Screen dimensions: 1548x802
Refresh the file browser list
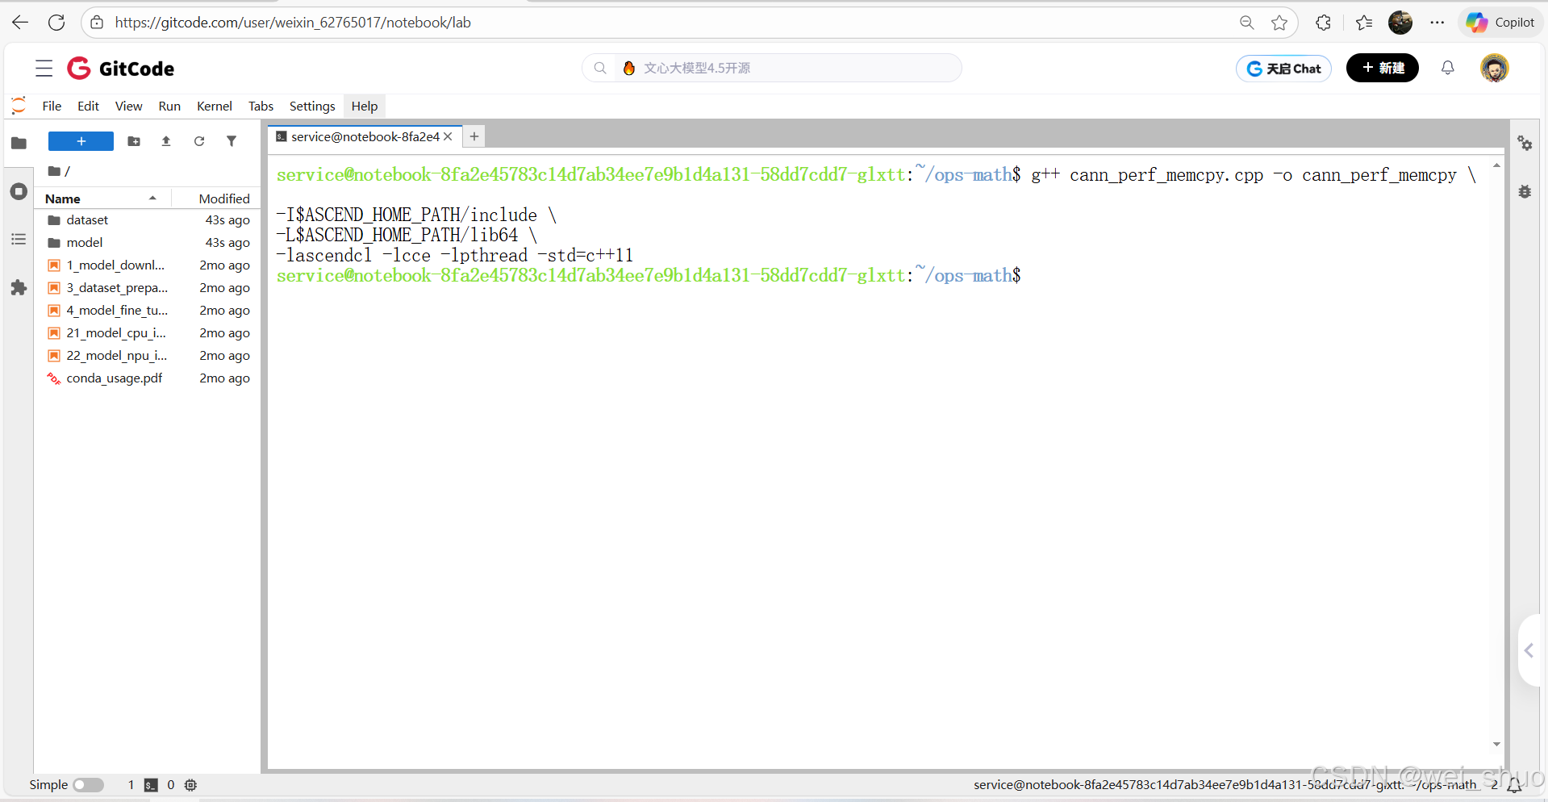[x=199, y=141]
